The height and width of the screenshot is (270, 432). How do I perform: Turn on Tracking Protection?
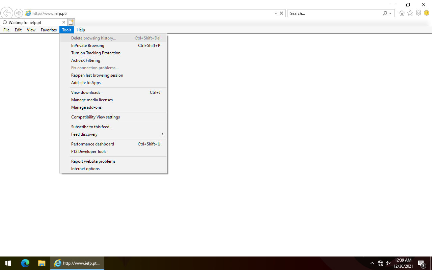(96, 53)
